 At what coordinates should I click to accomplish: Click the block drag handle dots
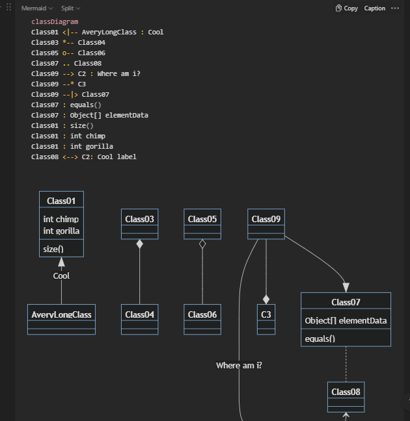(x=8, y=7)
